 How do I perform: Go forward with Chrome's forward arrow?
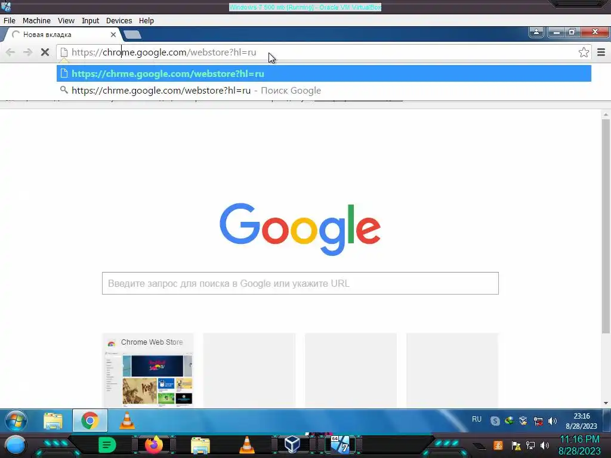coord(27,52)
